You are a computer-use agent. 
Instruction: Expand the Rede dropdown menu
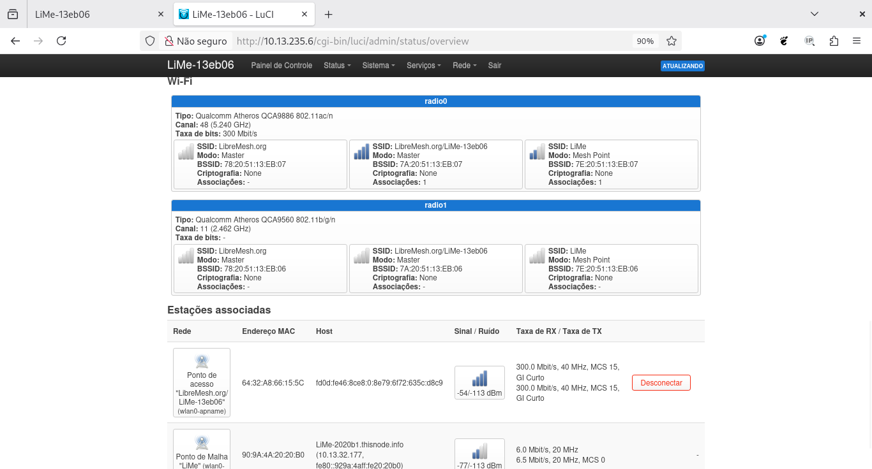[465, 66]
